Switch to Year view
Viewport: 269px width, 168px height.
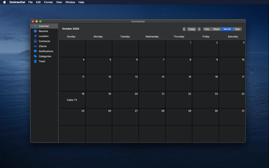click(237, 29)
